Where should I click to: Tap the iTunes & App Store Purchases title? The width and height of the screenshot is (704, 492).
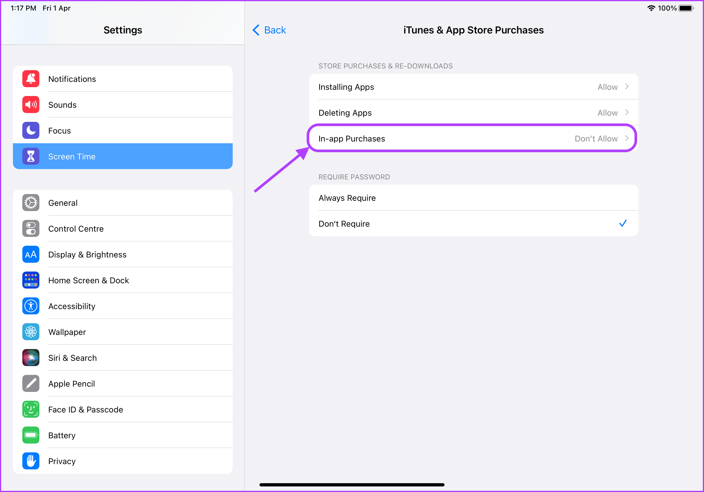click(x=473, y=30)
